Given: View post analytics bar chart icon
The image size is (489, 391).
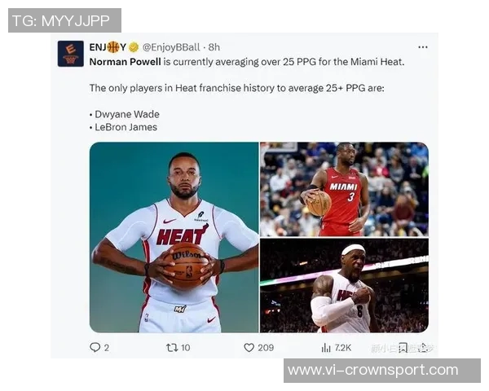Looking at the screenshot, I should (x=326, y=347).
